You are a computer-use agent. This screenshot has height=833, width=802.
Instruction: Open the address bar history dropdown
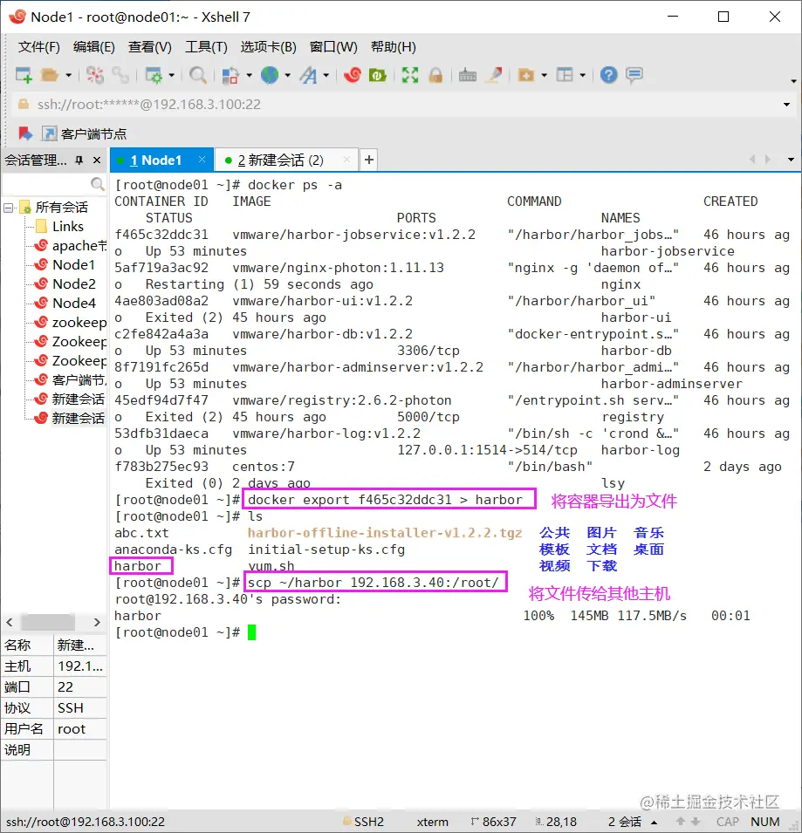[x=786, y=105]
